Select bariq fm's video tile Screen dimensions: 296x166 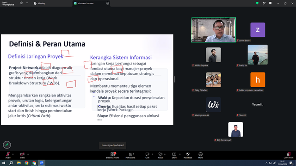[258, 54]
